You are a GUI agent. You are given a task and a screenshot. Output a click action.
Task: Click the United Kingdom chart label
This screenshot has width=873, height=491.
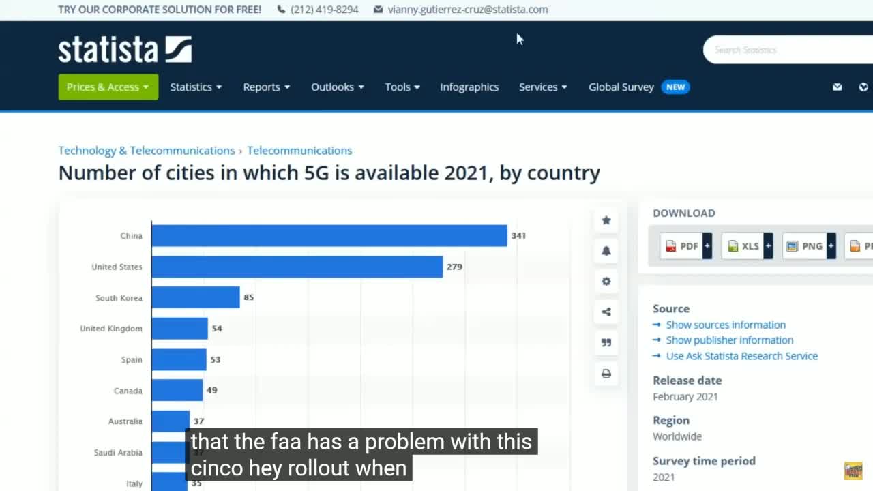111,329
